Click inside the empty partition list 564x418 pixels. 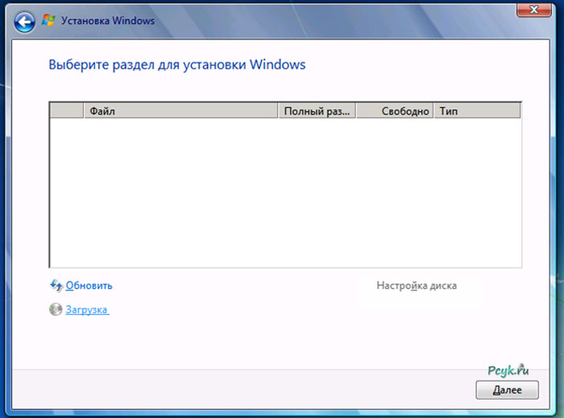click(285, 193)
